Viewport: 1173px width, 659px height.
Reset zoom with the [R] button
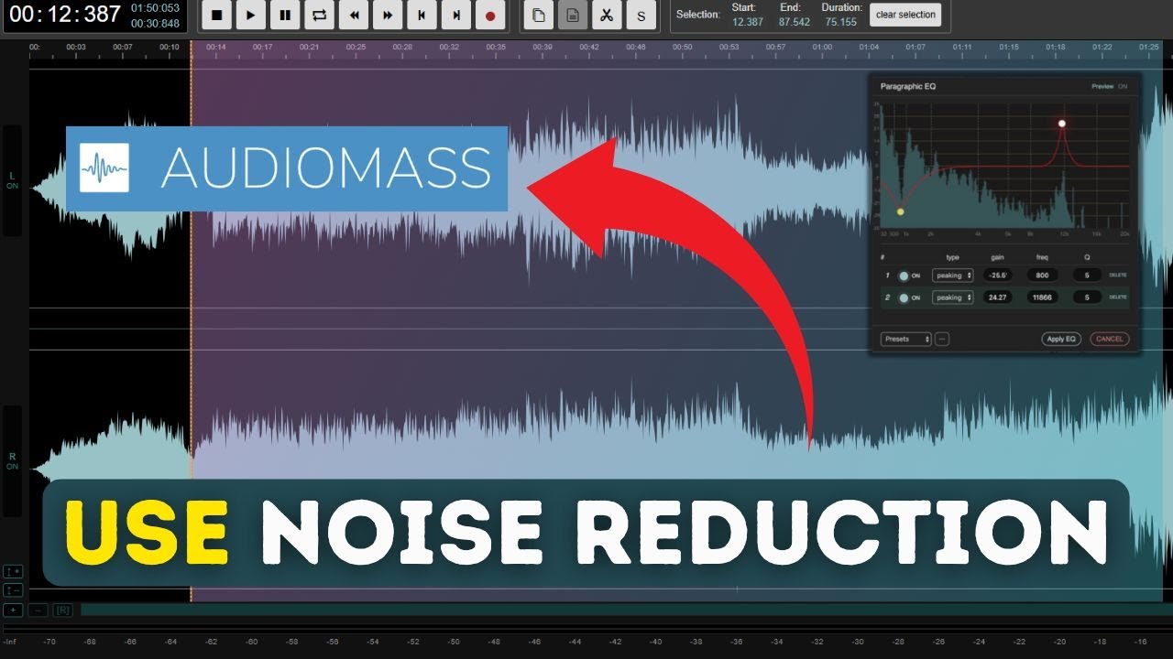point(63,610)
